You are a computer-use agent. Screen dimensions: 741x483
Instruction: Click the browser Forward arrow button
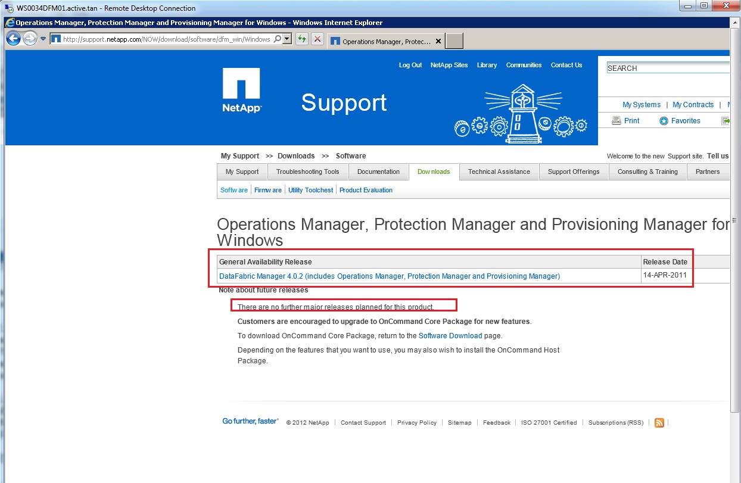[x=30, y=39]
